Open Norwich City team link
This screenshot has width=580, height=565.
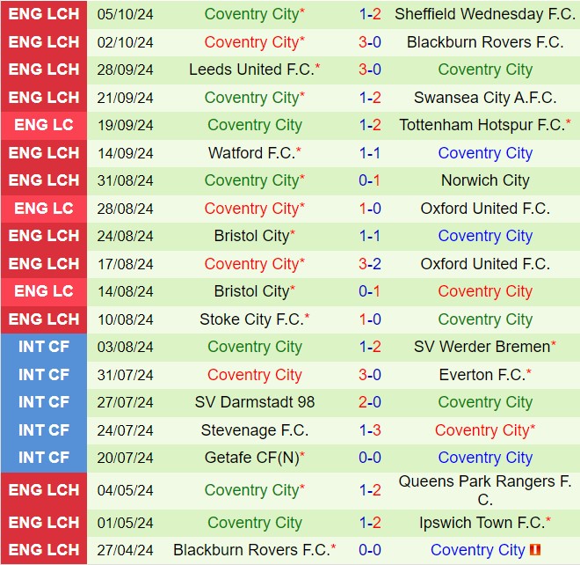tap(485, 180)
